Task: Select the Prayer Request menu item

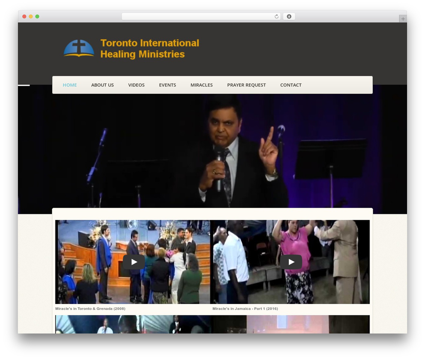Action: pyautogui.click(x=246, y=85)
